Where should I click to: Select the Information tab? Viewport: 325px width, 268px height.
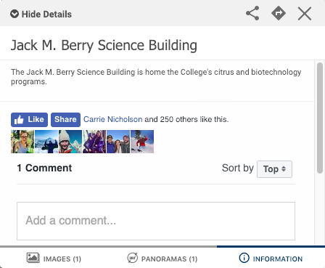pyautogui.click(x=271, y=259)
